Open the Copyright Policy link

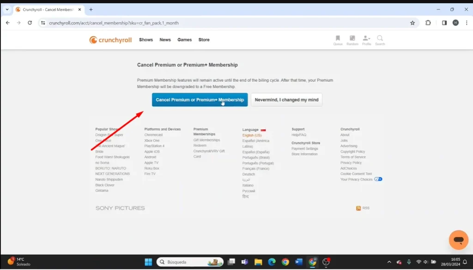click(x=352, y=152)
